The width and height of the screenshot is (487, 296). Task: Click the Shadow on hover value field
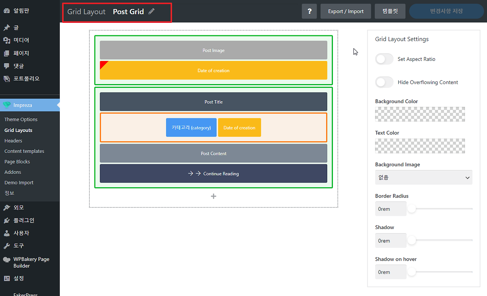[391, 272]
